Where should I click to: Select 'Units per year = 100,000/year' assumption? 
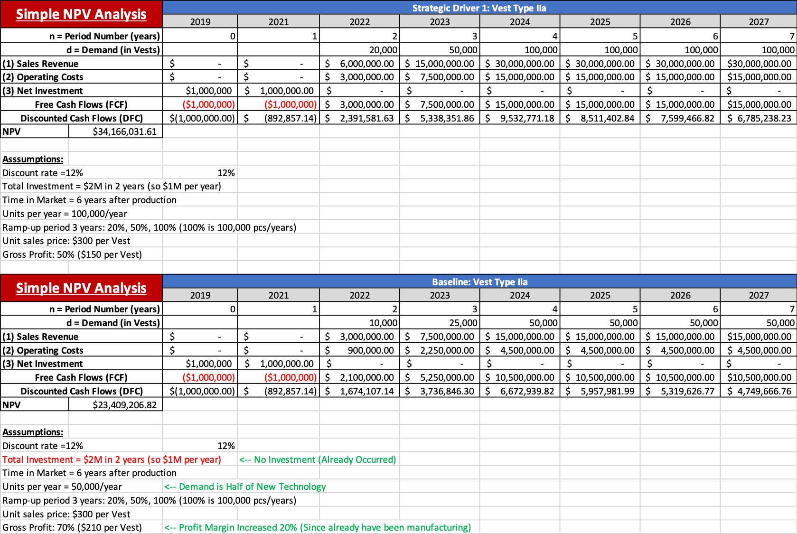pyautogui.click(x=65, y=214)
